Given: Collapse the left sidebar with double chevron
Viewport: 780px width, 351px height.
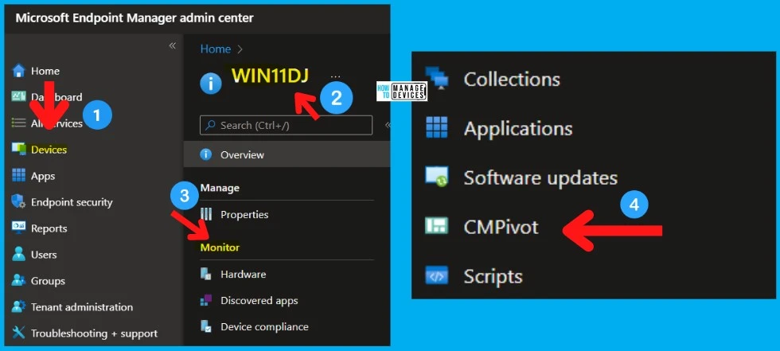Looking at the screenshot, I should click(172, 45).
